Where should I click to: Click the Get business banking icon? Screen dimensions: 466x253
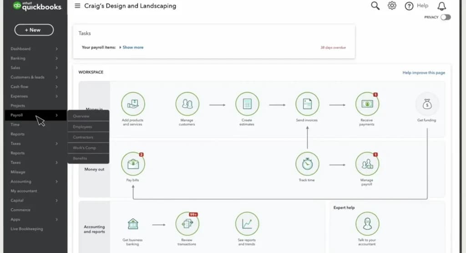coord(133,224)
